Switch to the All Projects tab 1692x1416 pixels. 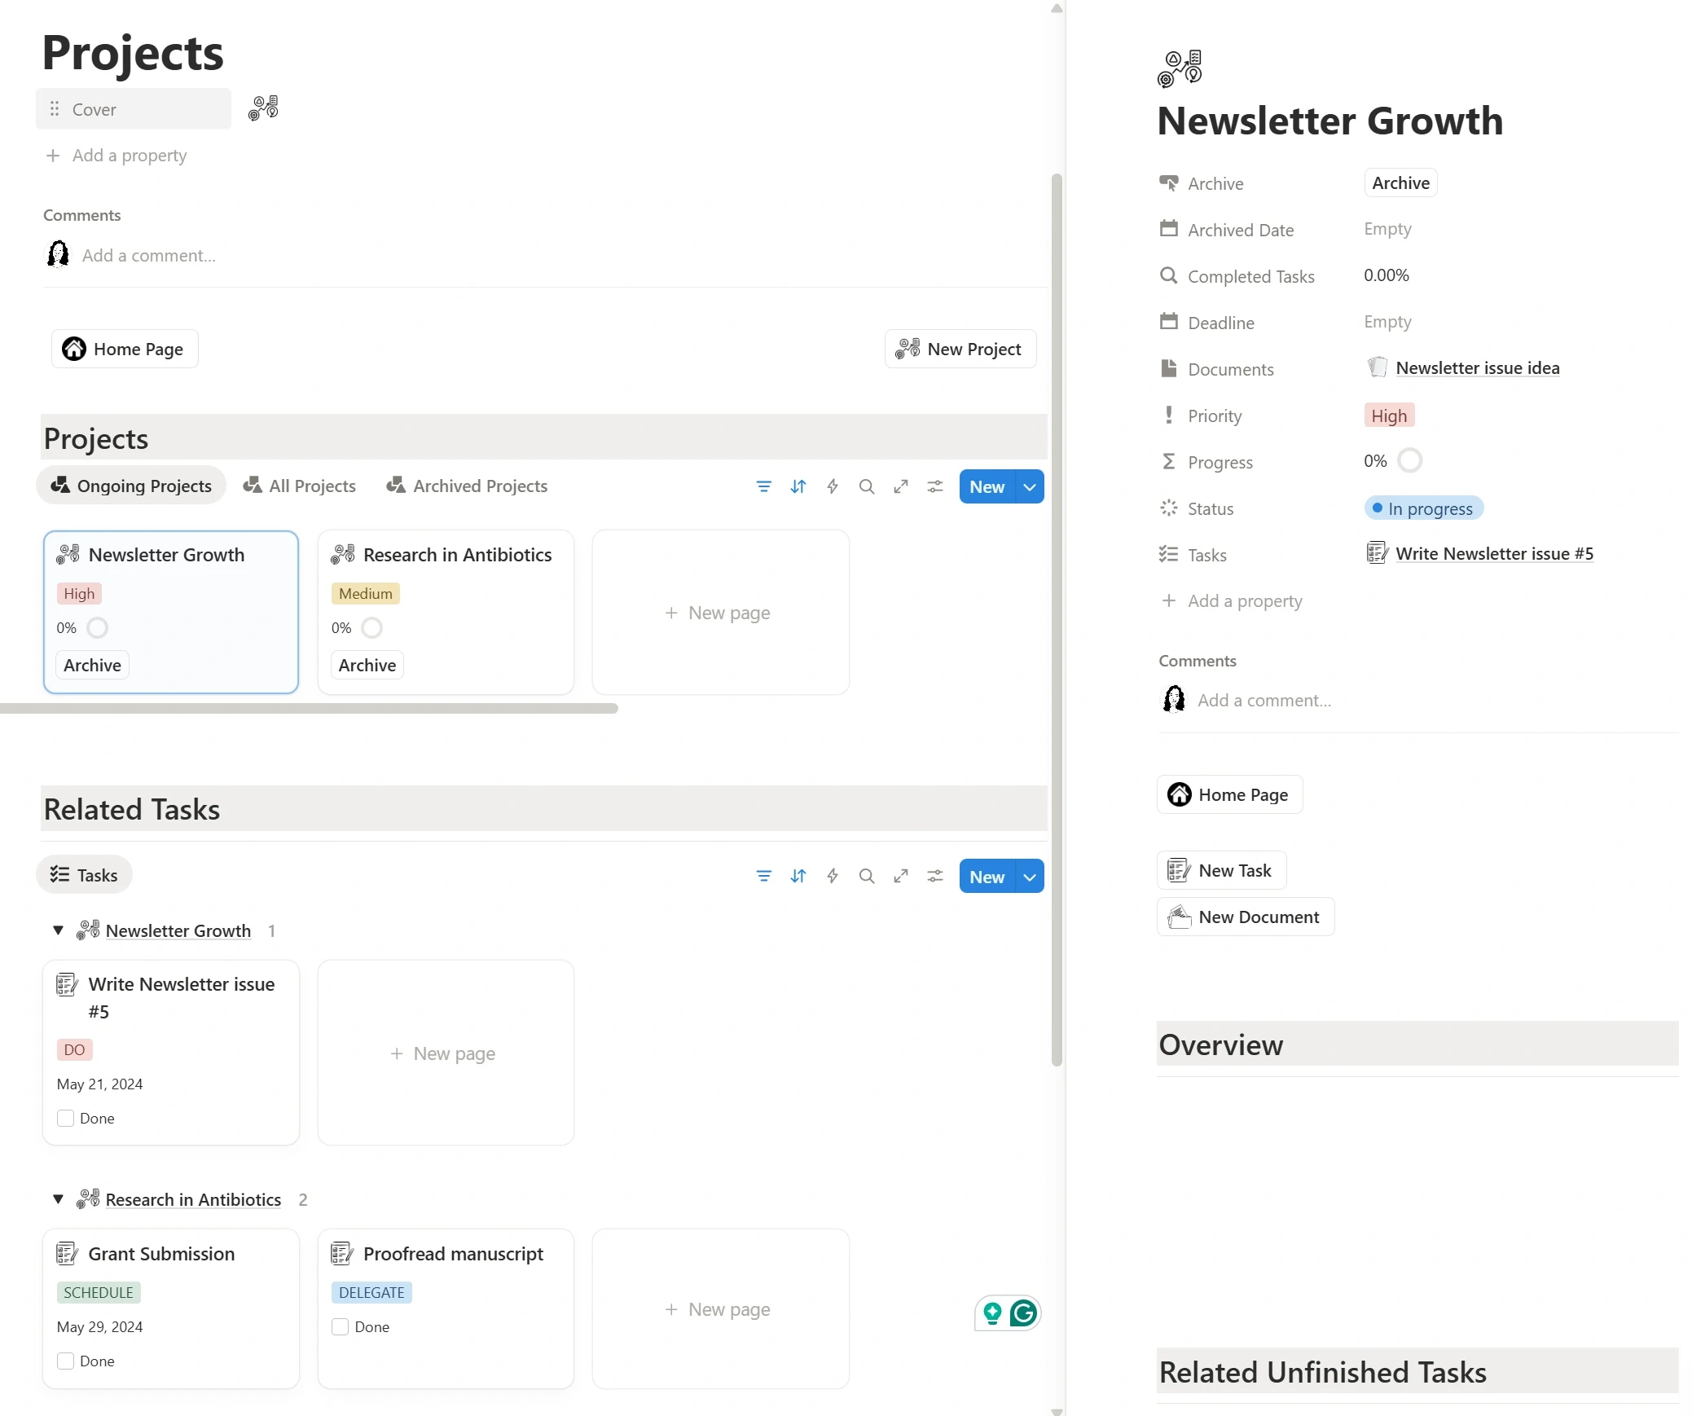(x=300, y=486)
